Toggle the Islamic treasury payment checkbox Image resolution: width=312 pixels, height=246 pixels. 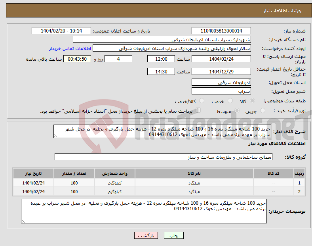point(198,110)
